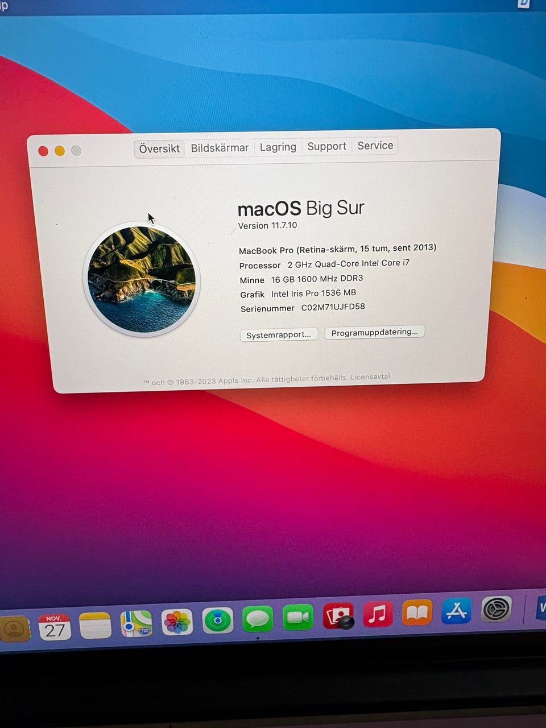This screenshot has height=728, width=546.
Task: Go to the Service tab
Action: tap(375, 146)
